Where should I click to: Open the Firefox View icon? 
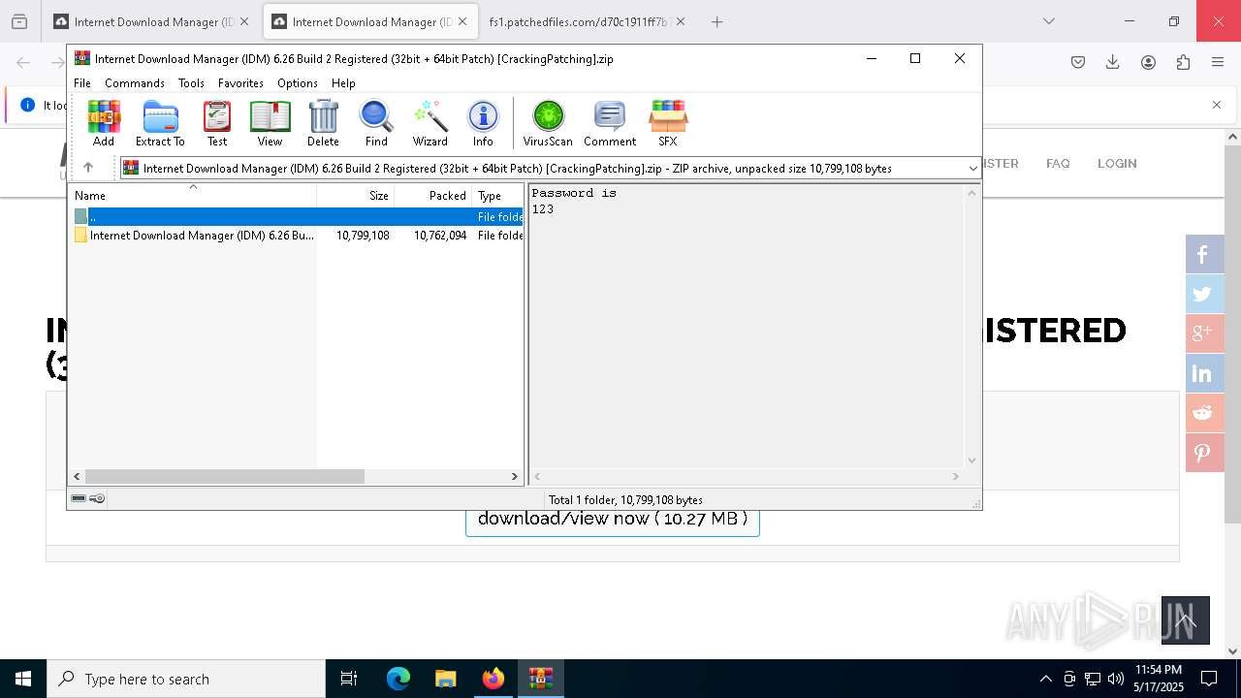tap(18, 21)
